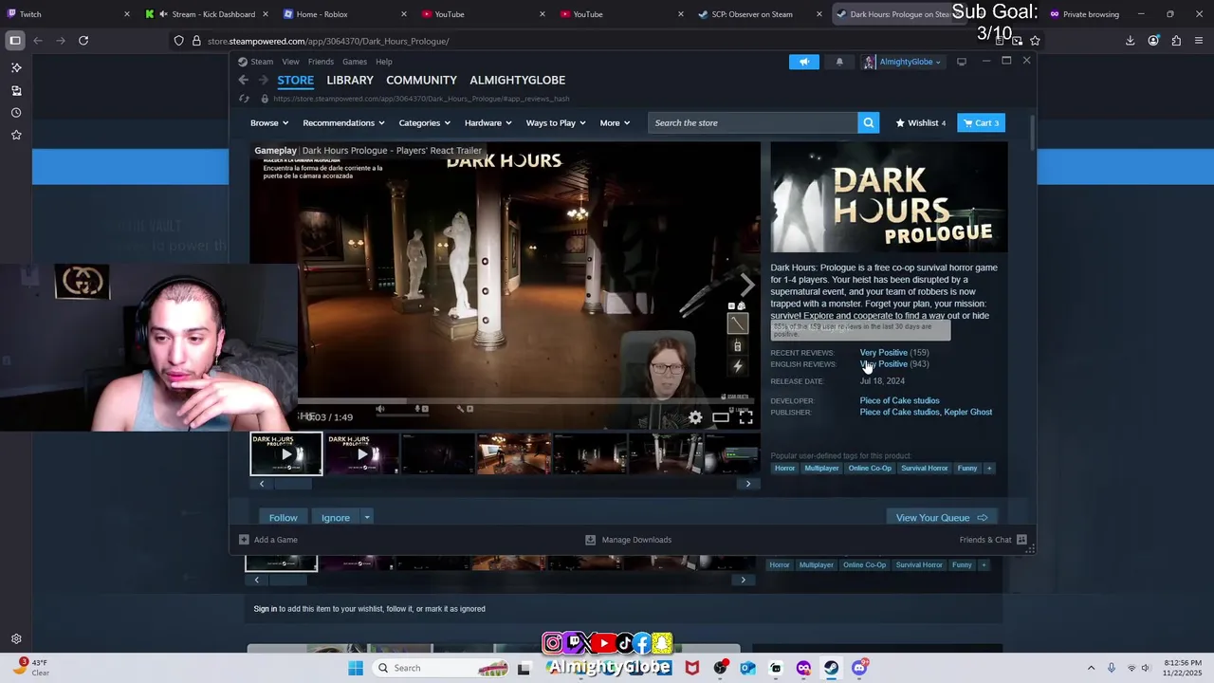Click the Ignore button
Image resolution: width=1214 pixels, height=683 pixels.
click(336, 518)
